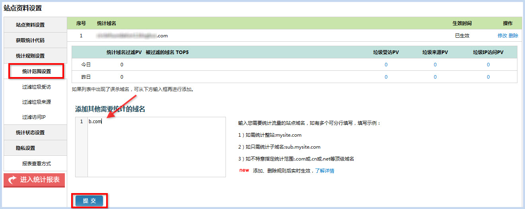Click the 进入统计报表 red button
Viewport: 525px width, 209px height.
pos(34,180)
